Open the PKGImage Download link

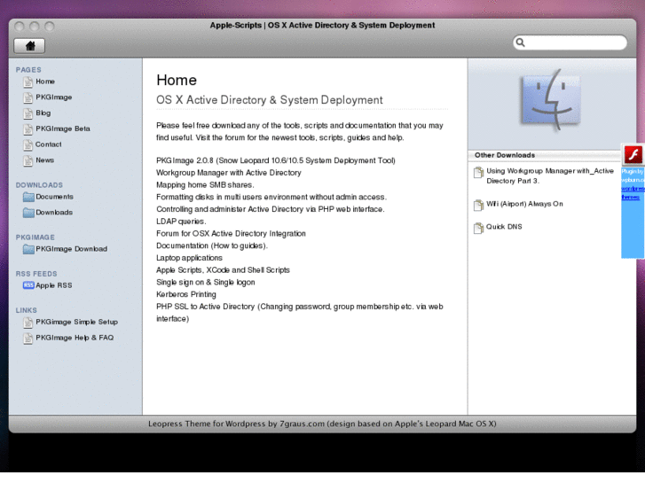pyautogui.click(x=72, y=249)
